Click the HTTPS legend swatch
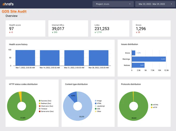The image size is (176, 131). [152, 105]
